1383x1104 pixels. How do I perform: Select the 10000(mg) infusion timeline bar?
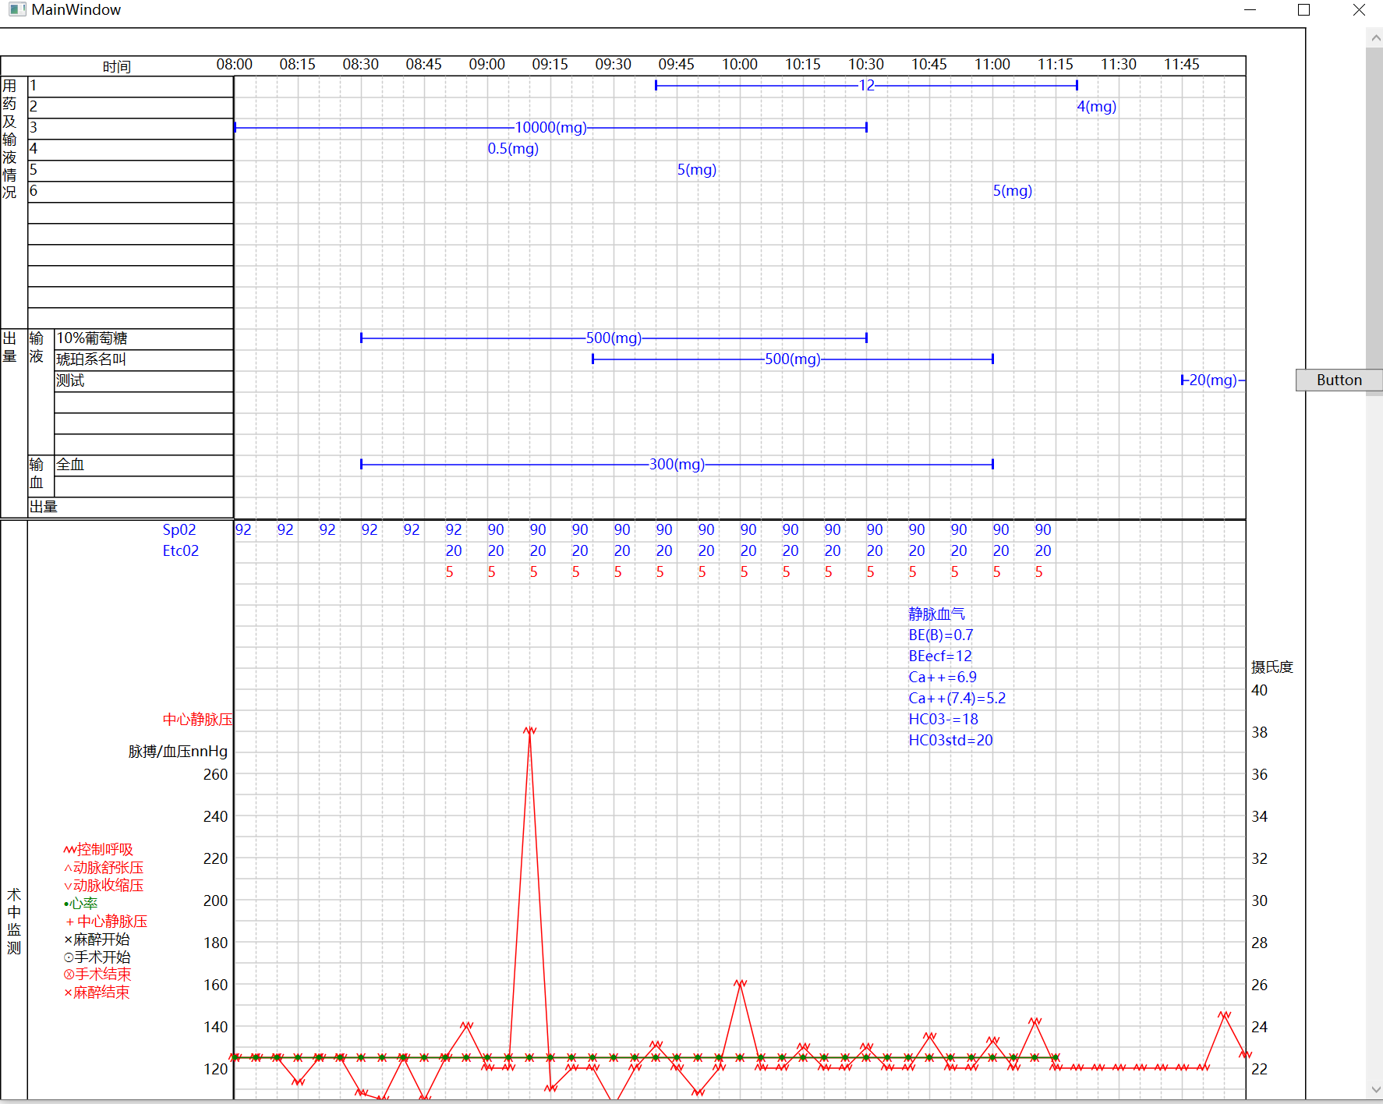[x=550, y=127]
